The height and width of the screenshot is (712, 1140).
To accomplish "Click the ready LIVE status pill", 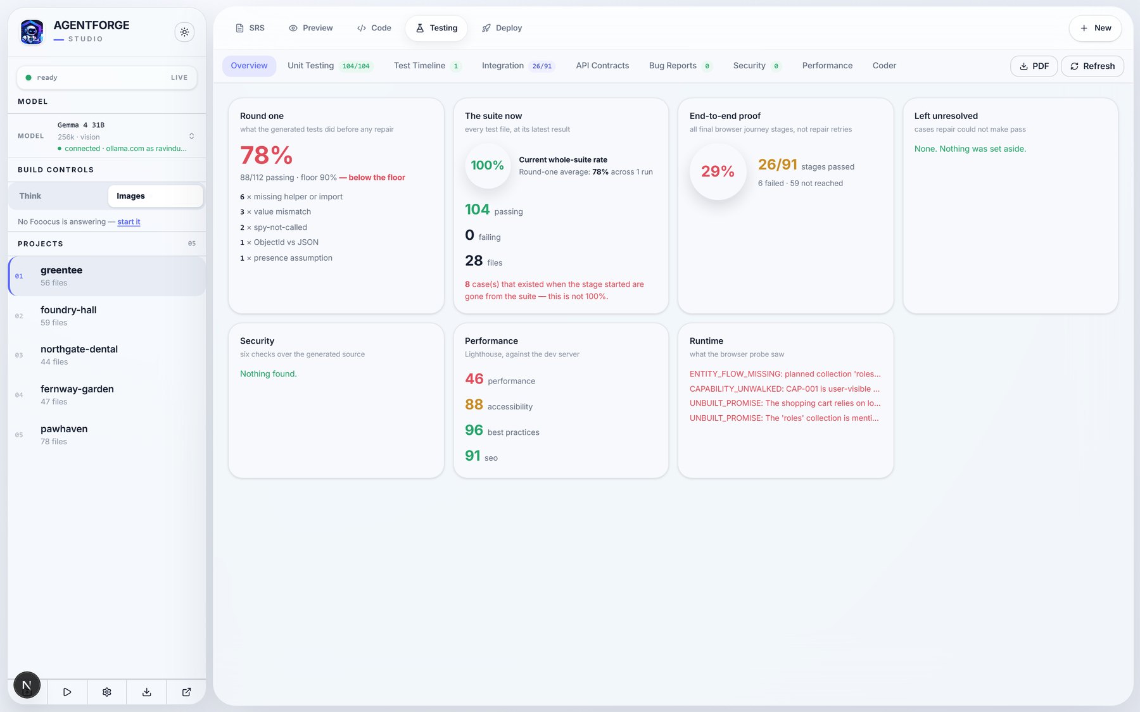I will (106, 77).
